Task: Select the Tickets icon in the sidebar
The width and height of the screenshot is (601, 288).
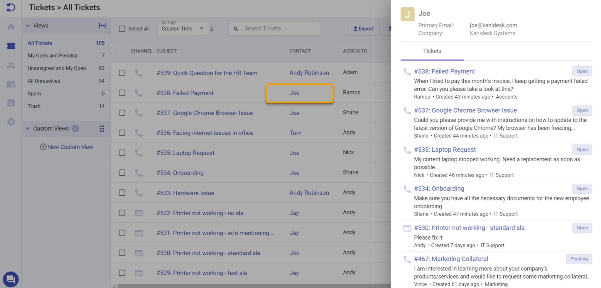Action: [x=11, y=46]
